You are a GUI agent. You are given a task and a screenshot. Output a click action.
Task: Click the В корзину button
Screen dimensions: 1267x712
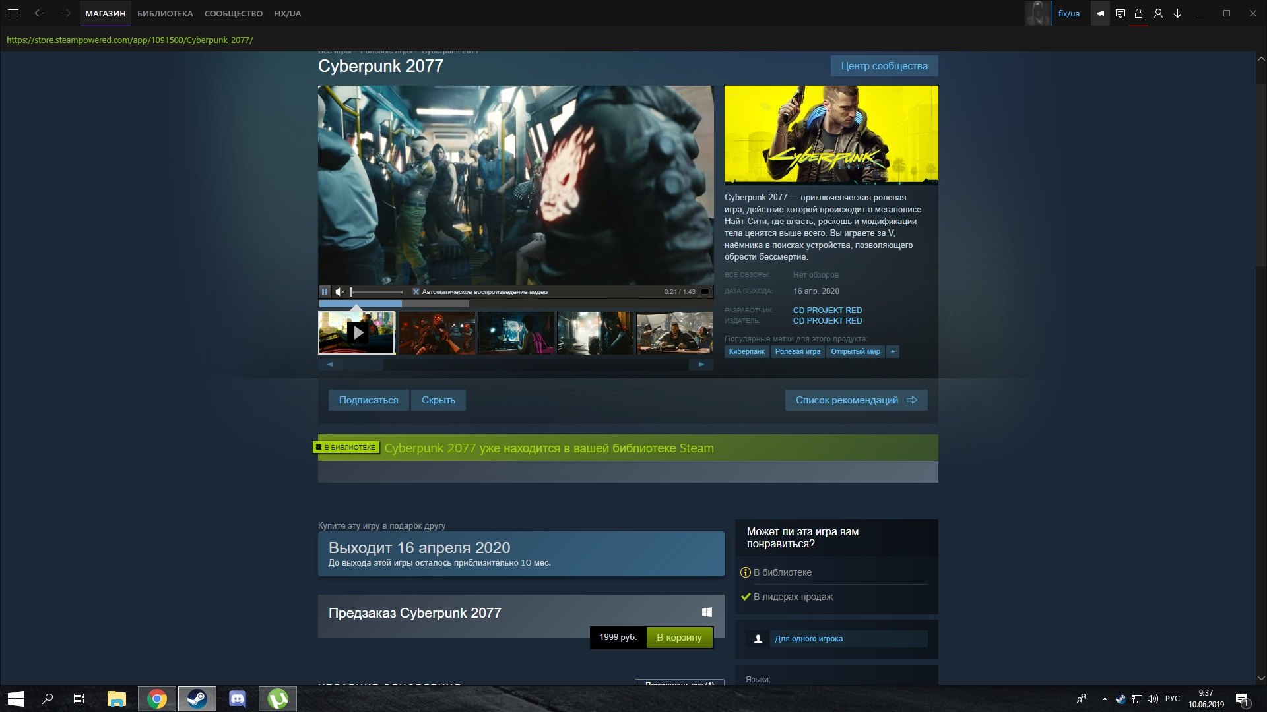coord(679,638)
